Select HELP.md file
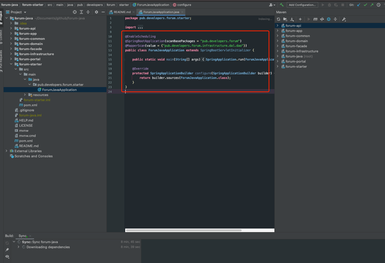 pyautogui.click(x=26, y=120)
